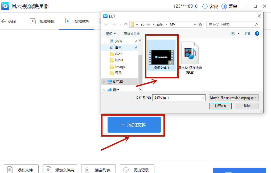Screen dimensions: 271x173
Task: Click the trash icon for 清空列表
Action: point(87,170)
